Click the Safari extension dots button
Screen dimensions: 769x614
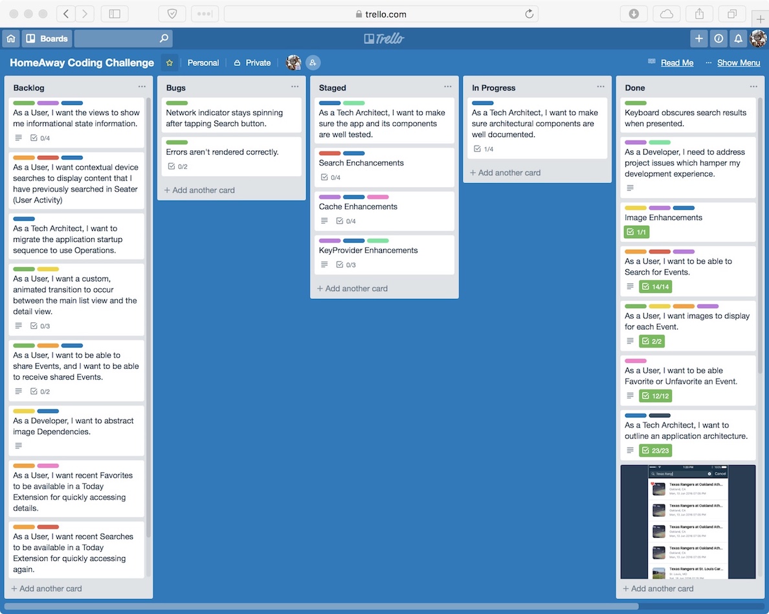point(205,14)
